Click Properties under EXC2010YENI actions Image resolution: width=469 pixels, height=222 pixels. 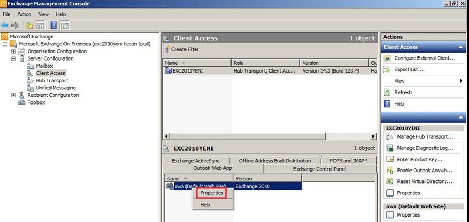coord(408,193)
